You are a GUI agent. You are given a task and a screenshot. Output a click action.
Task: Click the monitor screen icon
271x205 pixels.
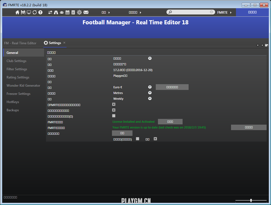tap(29, 12)
